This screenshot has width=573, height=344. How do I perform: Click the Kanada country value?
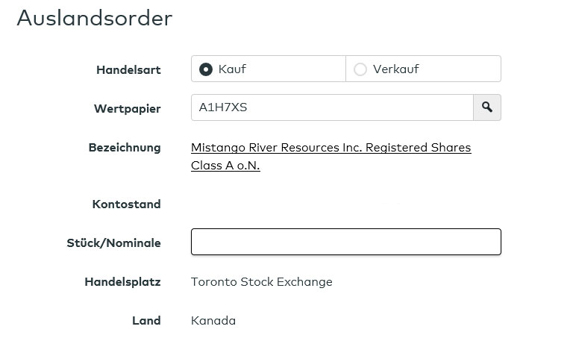[213, 321]
